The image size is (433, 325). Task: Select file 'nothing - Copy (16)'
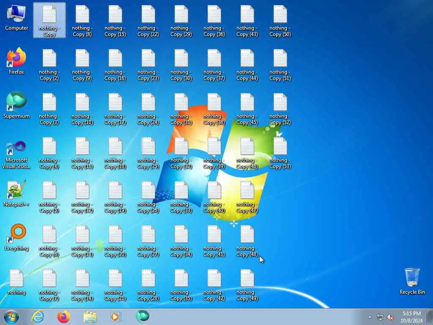(x=115, y=65)
